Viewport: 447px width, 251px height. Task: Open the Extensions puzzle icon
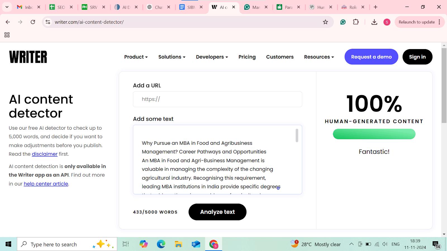(356, 22)
